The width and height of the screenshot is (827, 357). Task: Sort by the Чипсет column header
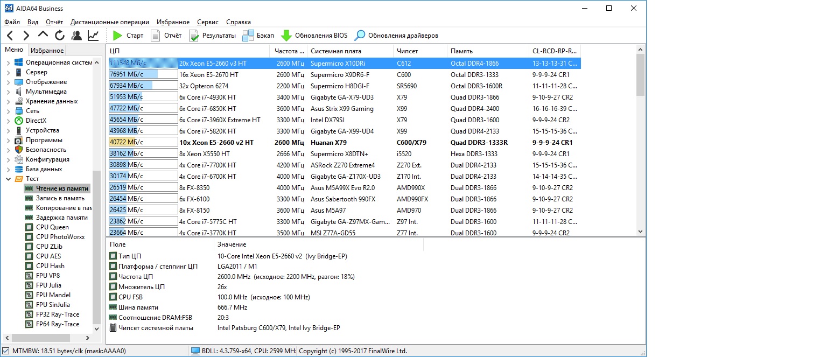(420, 51)
